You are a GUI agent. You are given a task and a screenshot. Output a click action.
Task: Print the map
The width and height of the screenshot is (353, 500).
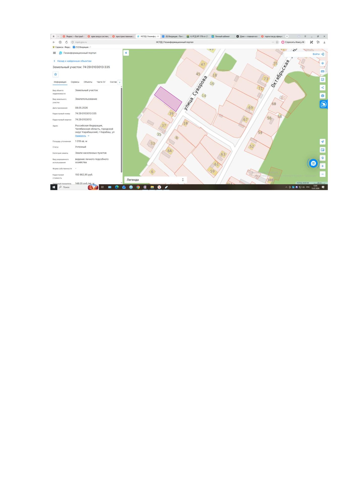[x=322, y=95]
